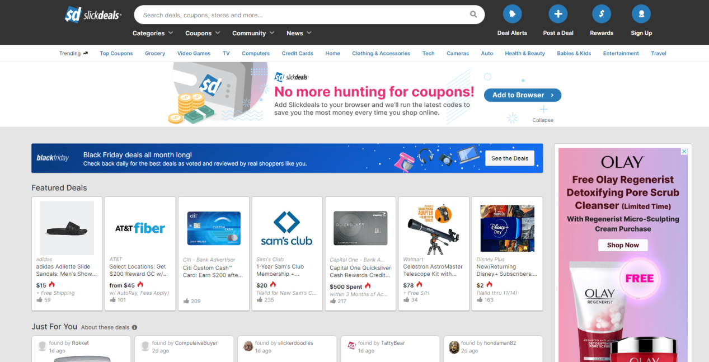Click the See the Deals button
The height and width of the screenshot is (362, 709).
click(510, 158)
